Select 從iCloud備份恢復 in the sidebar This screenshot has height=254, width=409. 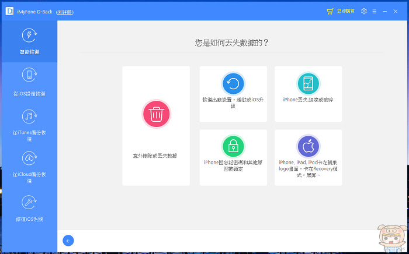(29, 167)
